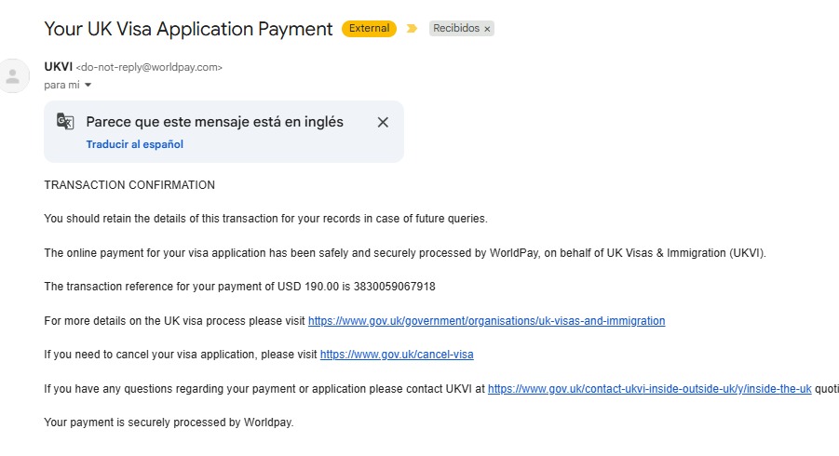Open the gov.uk cancel-visa link
The height and width of the screenshot is (456, 839).
point(397,355)
